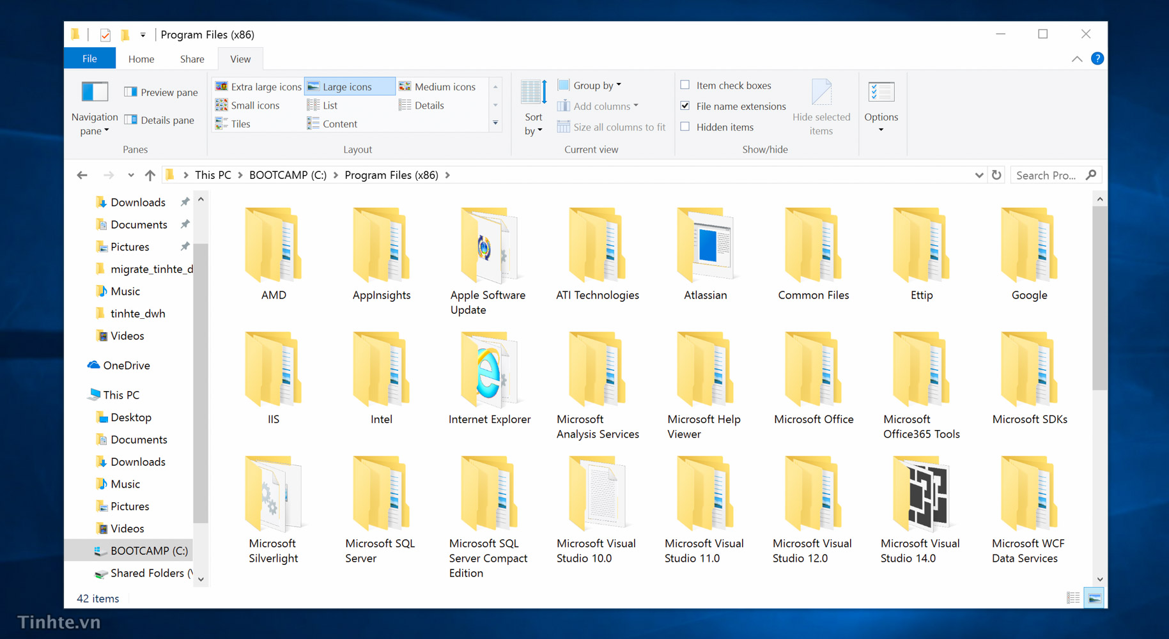The image size is (1169, 639).
Task: Toggle the Preview pane
Action: tap(161, 92)
